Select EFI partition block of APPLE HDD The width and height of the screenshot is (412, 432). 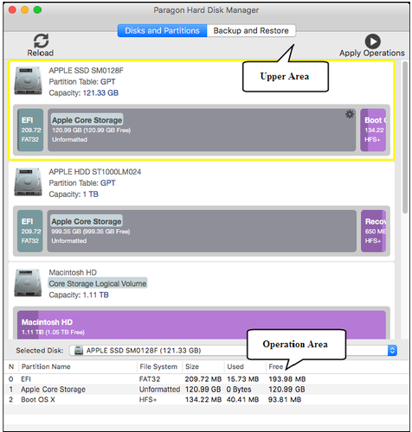tap(30, 232)
